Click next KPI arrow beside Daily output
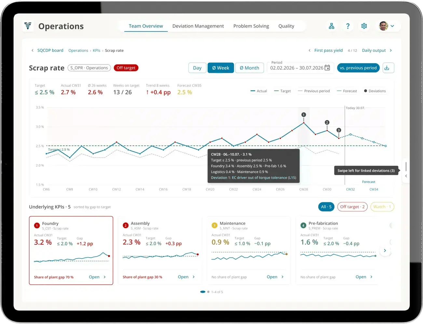Viewport: 423px width, 324px height. pos(391,50)
